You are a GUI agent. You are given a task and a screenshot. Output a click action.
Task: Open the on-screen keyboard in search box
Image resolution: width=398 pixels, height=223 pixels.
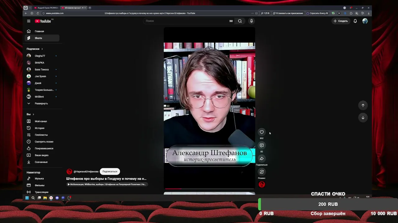(x=231, y=21)
